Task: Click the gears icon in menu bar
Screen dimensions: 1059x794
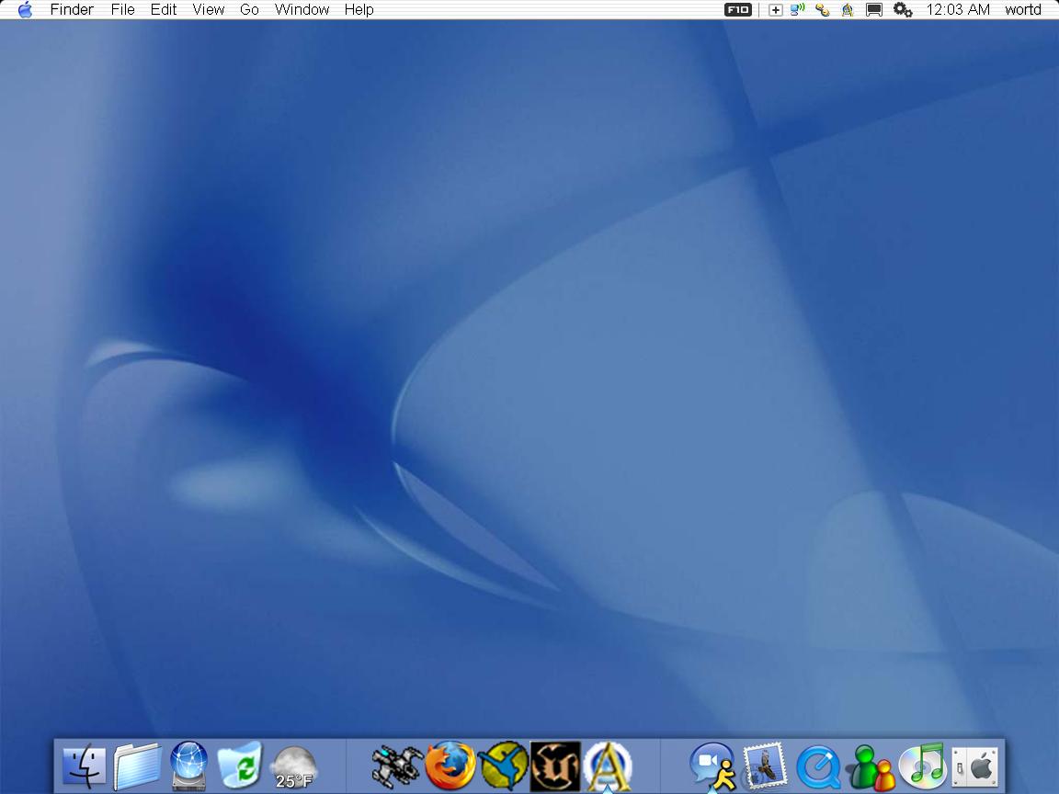Action: pyautogui.click(x=903, y=10)
